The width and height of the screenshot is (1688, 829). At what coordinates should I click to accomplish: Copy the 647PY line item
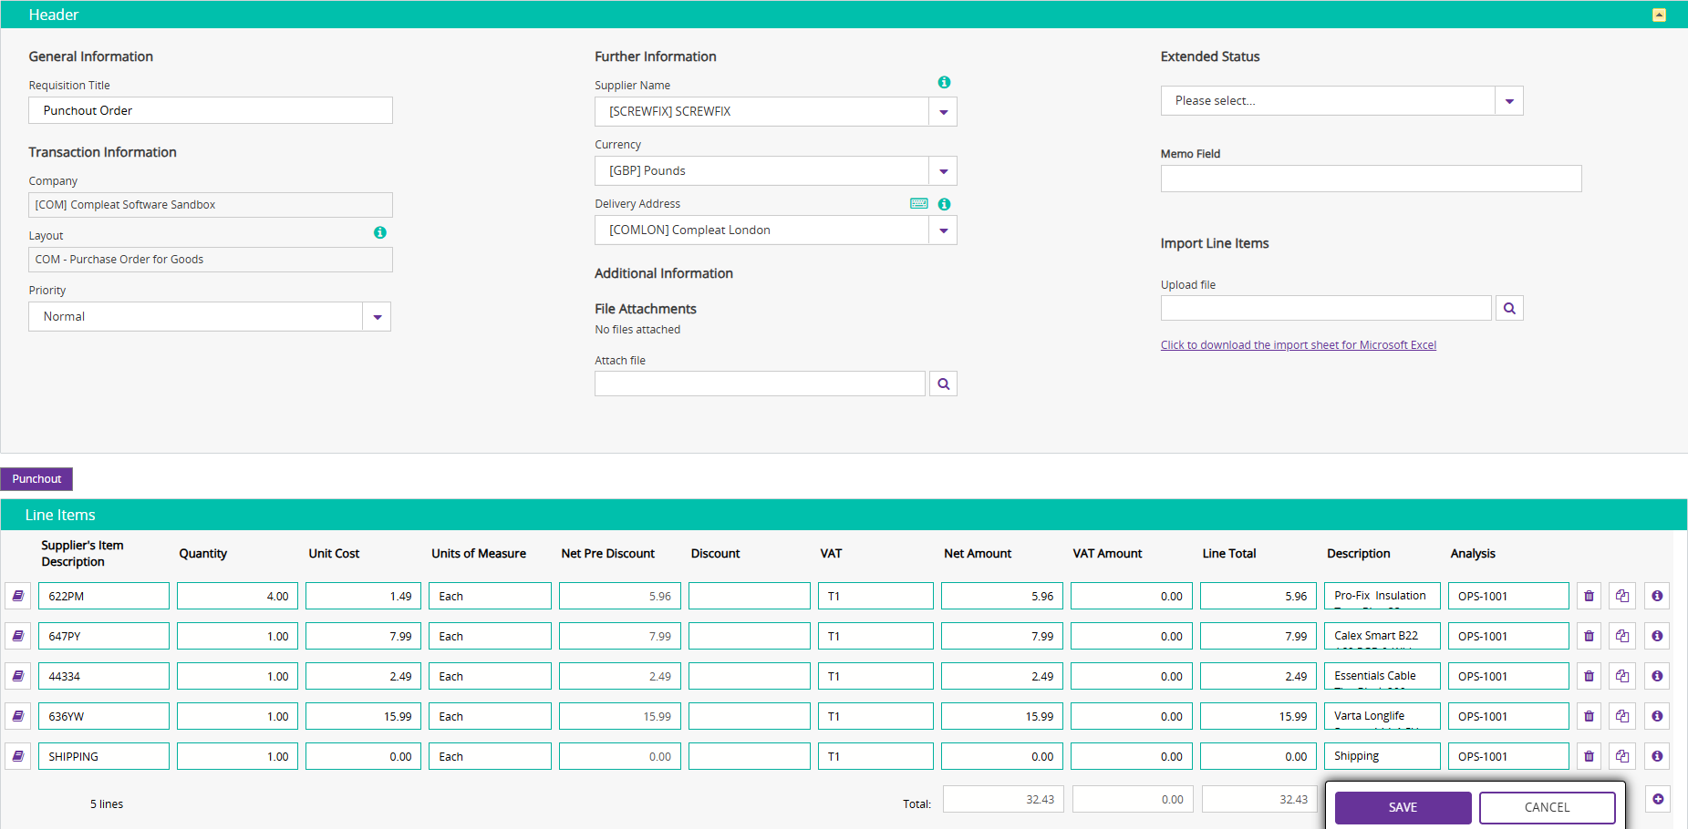click(1622, 636)
